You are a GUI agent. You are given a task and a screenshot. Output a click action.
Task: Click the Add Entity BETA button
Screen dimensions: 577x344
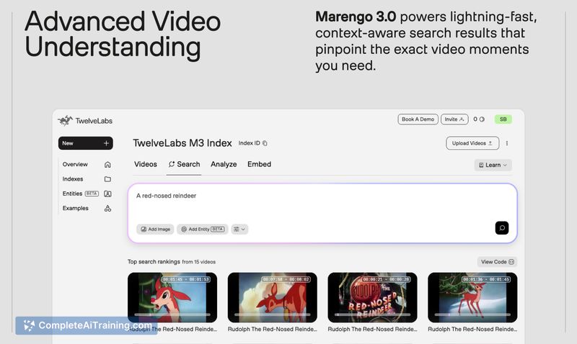point(203,229)
